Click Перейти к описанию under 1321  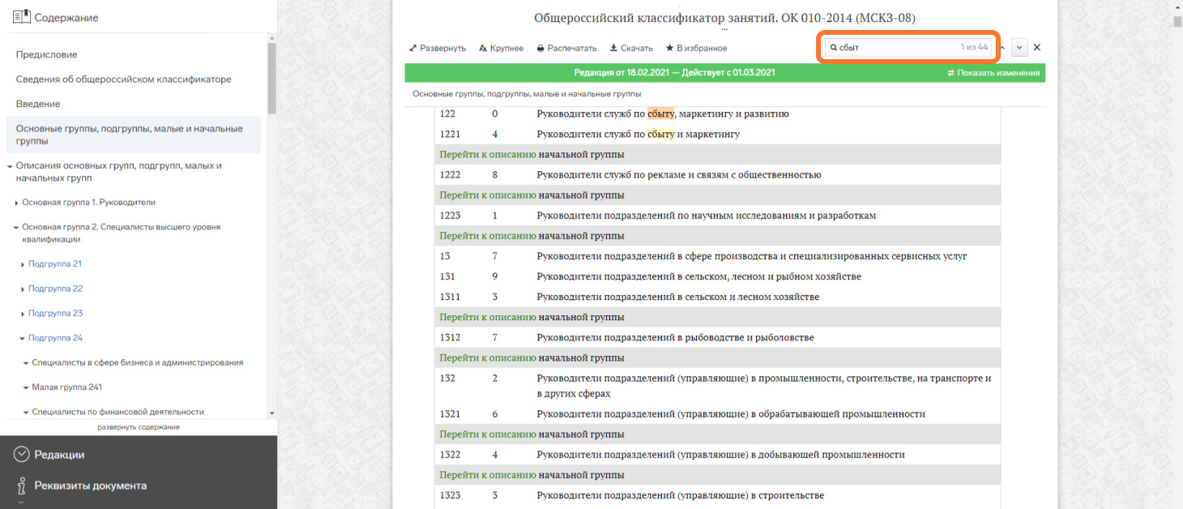point(488,434)
